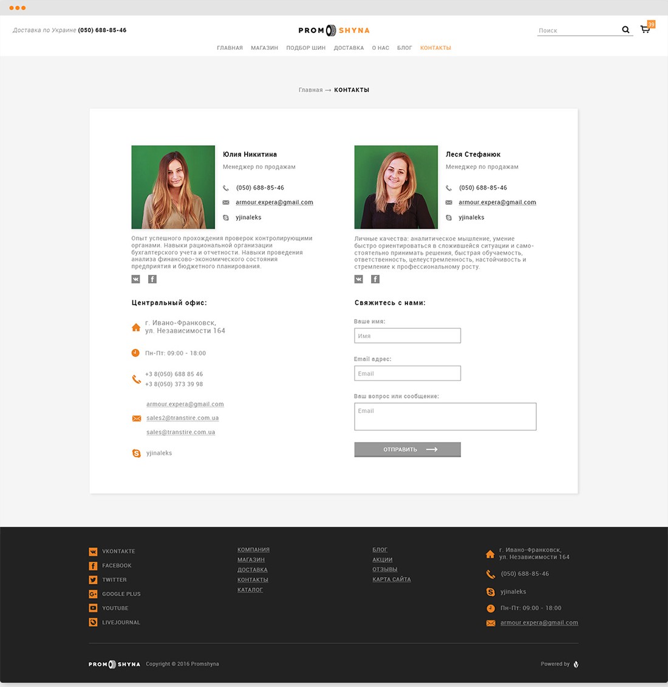Click phone icon in Леся Стефанюк card
Screen dimensions: 668x687
[x=449, y=188]
